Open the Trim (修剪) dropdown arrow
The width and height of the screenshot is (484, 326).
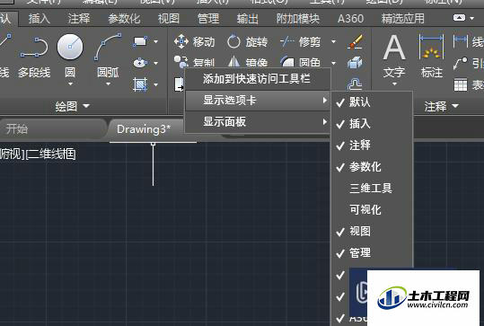(x=333, y=41)
